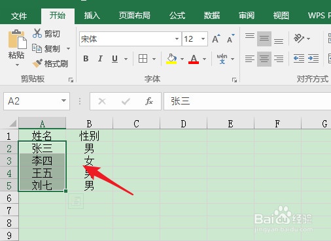331x241 pixels.
Task: Toggle vertical middle alignment
Action: [x=264, y=39]
